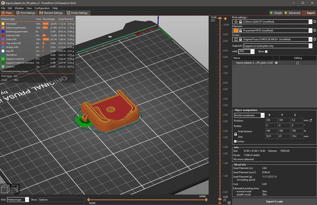Hide tripod adapter object with eye icon

tap(276, 63)
